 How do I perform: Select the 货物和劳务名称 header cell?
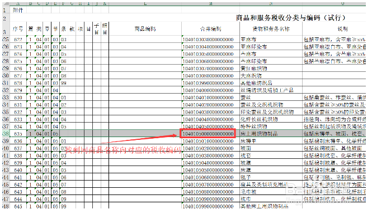(x=271, y=29)
